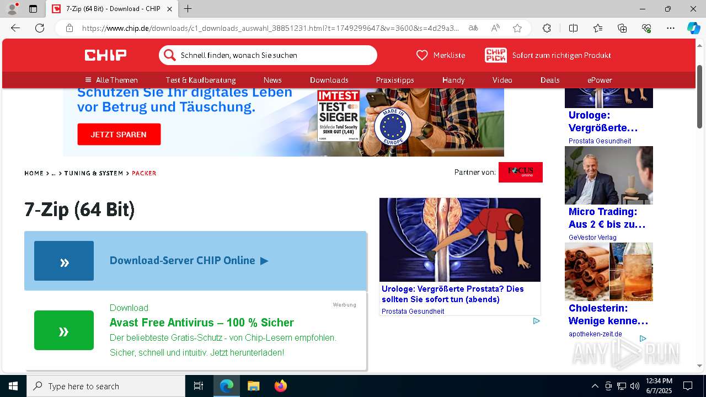706x397 pixels.
Task: Open the Collections icon
Action: [x=622, y=28]
